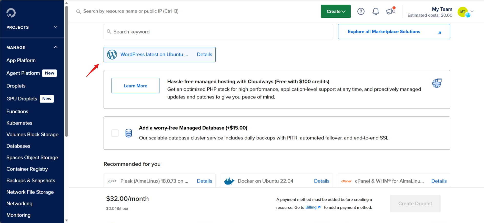
Task: Open App Platform in sidebar
Action: point(21,60)
